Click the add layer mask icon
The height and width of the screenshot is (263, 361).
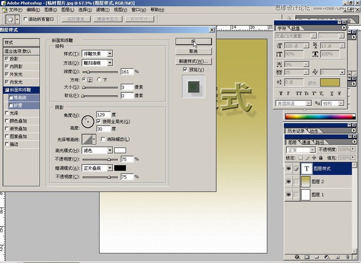[x=307, y=257]
